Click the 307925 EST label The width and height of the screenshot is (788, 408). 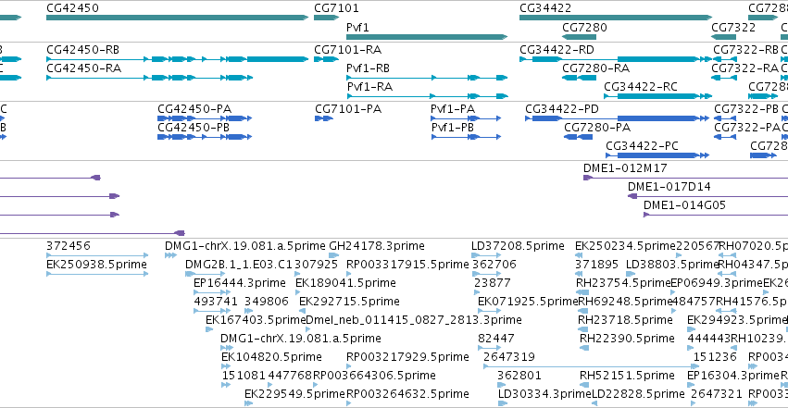tap(316, 265)
